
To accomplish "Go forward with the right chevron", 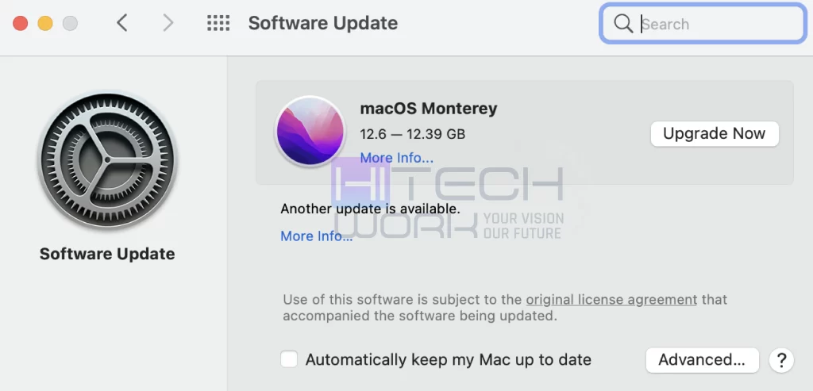I will pos(168,23).
